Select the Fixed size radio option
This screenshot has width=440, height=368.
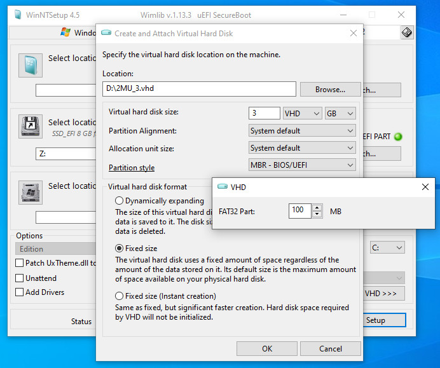pyautogui.click(x=120, y=249)
